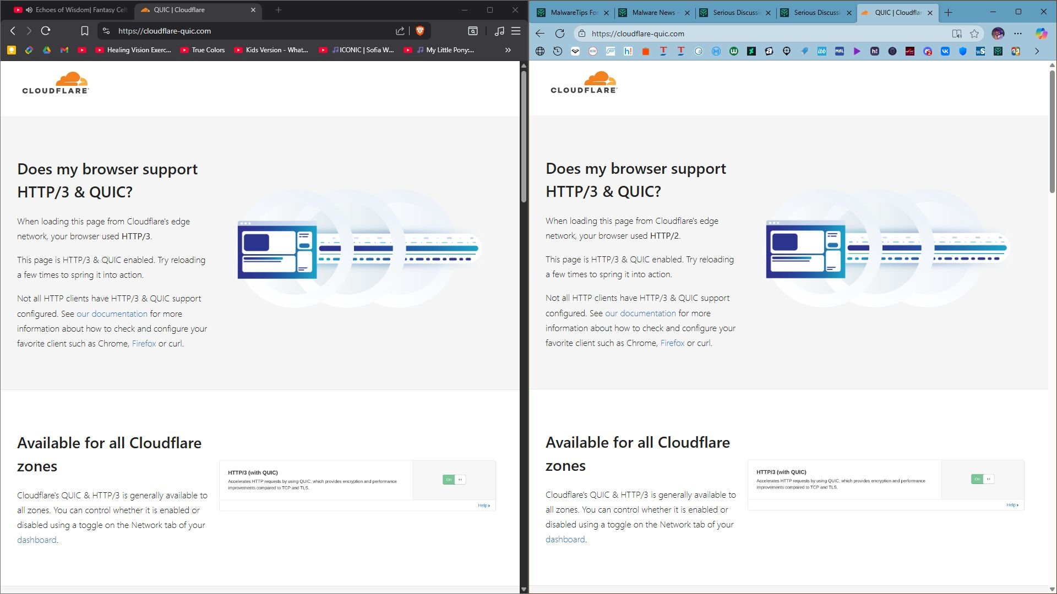The height and width of the screenshot is (594, 1057).
Task: Click the Firefox link in Edge page
Action: [672, 343]
